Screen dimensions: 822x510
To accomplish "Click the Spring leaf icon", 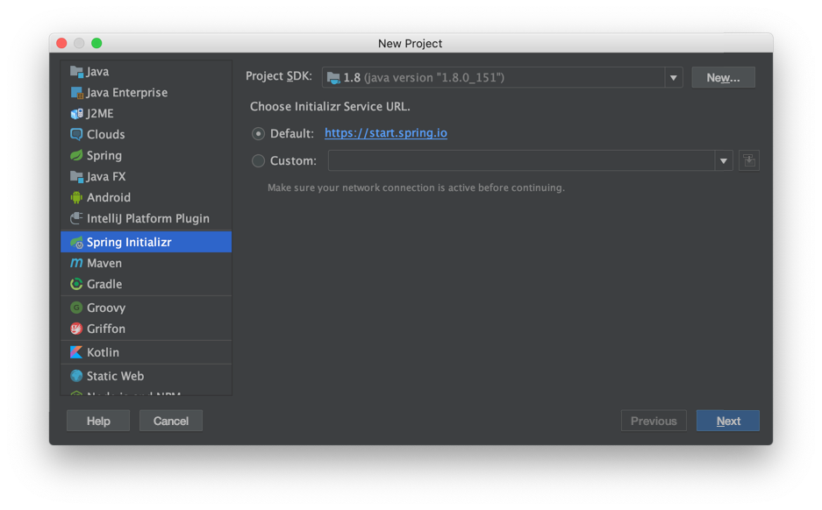I will tap(77, 155).
